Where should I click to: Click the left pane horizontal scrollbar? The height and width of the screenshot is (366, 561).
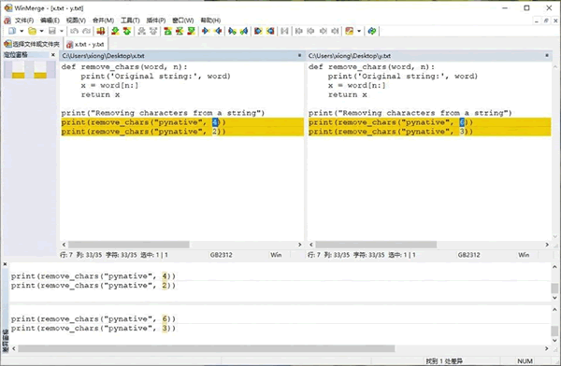tap(181, 245)
